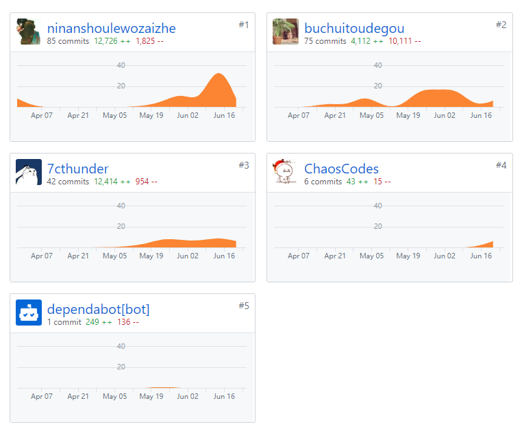
Task: Open the dependabot[bot] profile link
Action: [98, 309]
